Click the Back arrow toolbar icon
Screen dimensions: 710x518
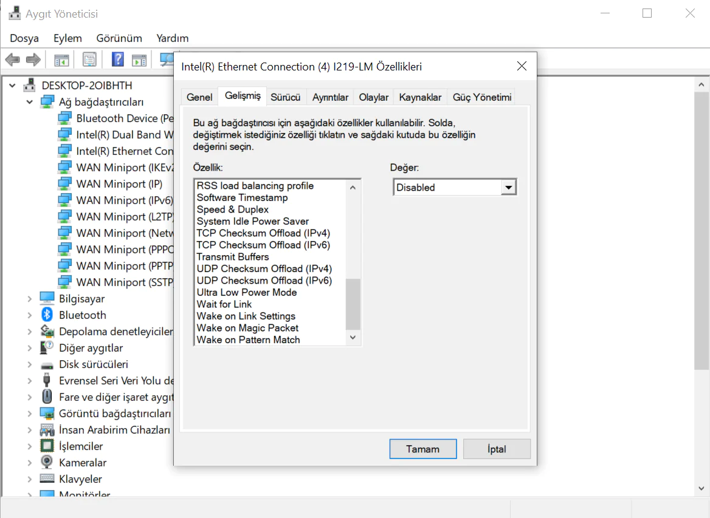click(x=13, y=60)
